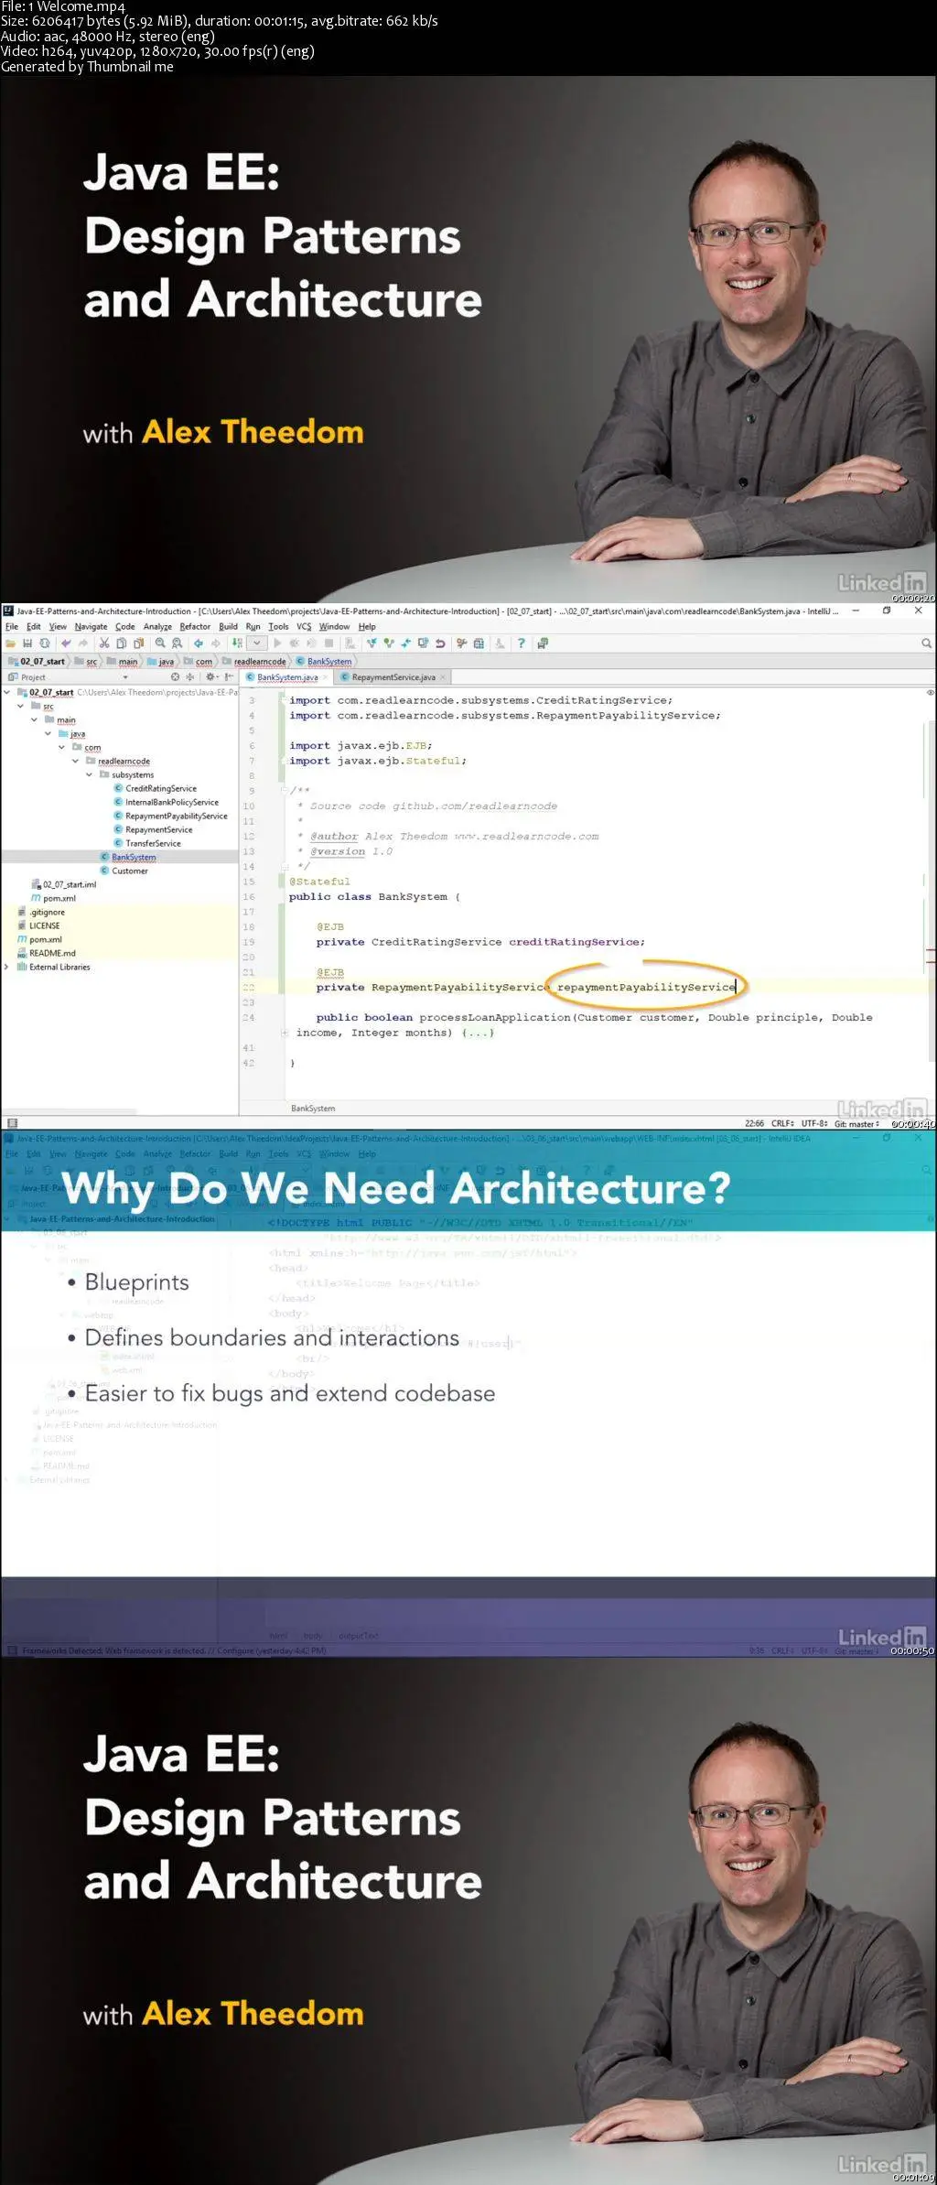
Task: Click the Stop square icon
Action: click(x=328, y=643)
